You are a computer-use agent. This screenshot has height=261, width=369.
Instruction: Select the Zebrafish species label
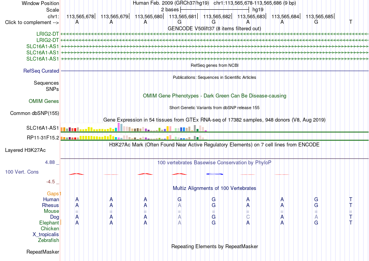pos(48,240)
